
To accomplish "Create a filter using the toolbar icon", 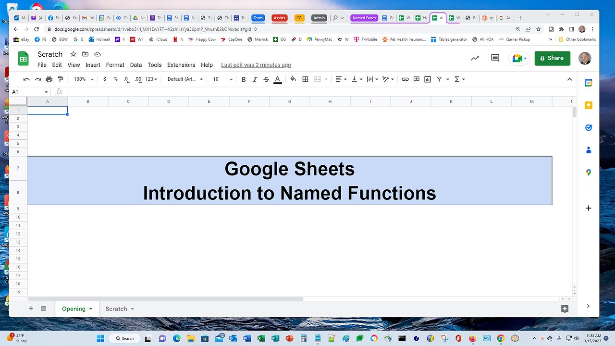I will coord(439,79).
